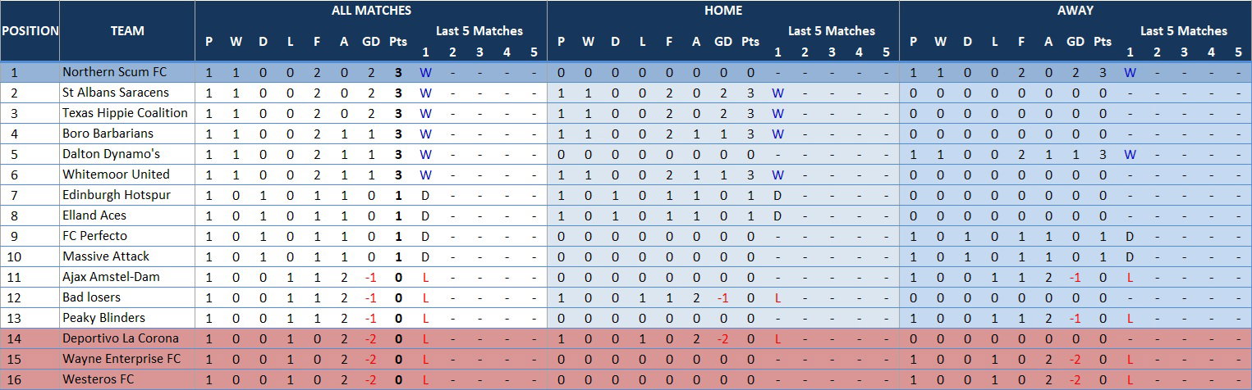
Task: Click the TEAM column header
Action: coord(127,31)
